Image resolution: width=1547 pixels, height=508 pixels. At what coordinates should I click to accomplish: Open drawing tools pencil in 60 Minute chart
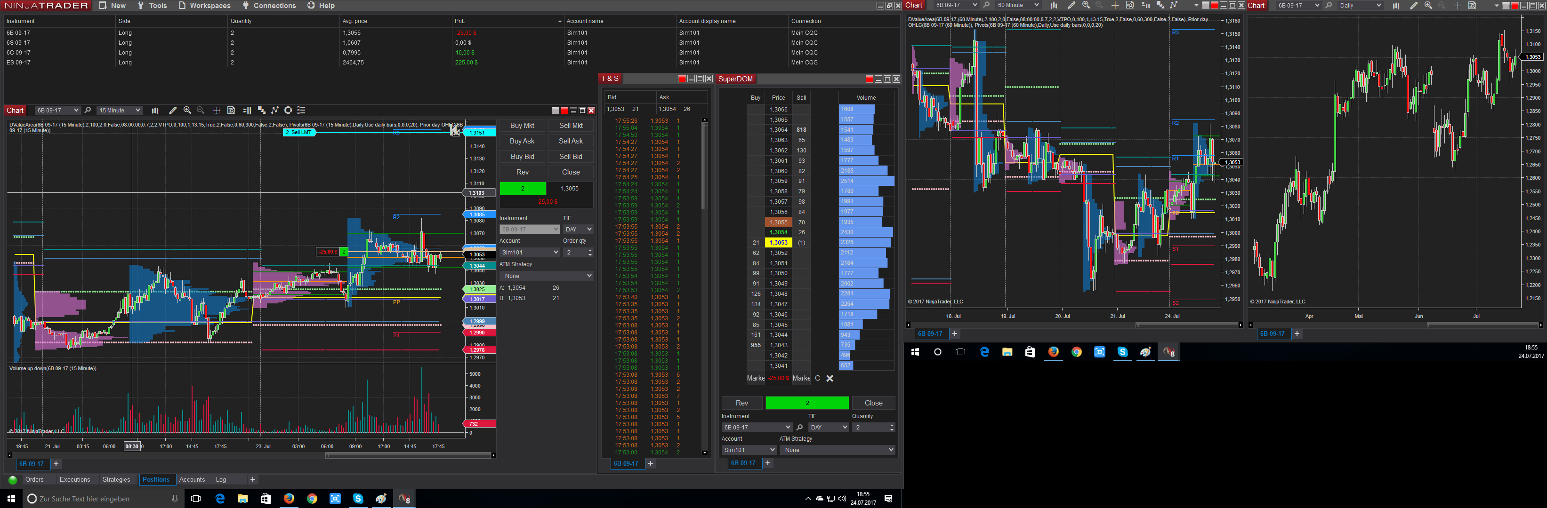(1072, 5)
